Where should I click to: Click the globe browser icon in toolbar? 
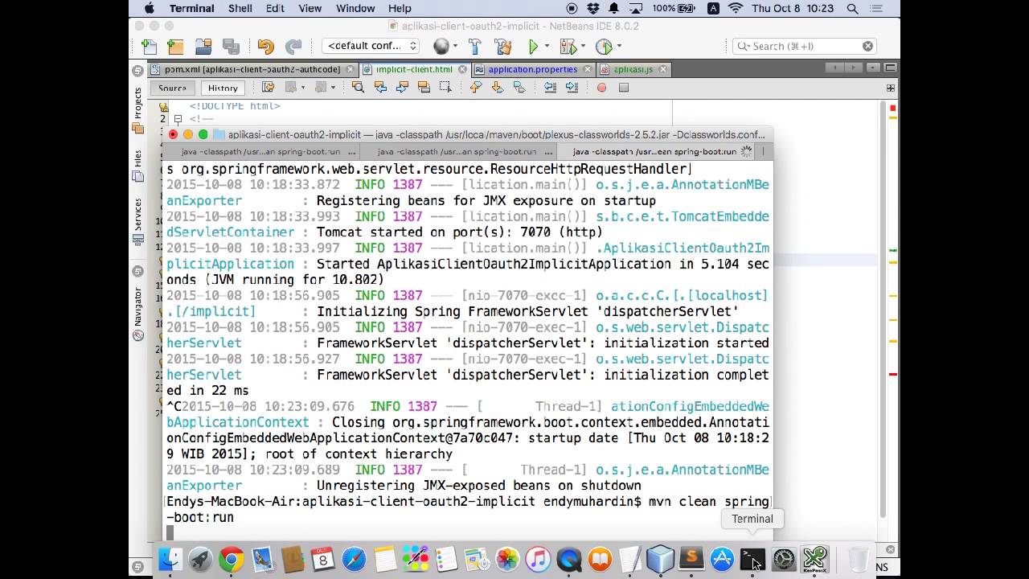tap(441, 47)
